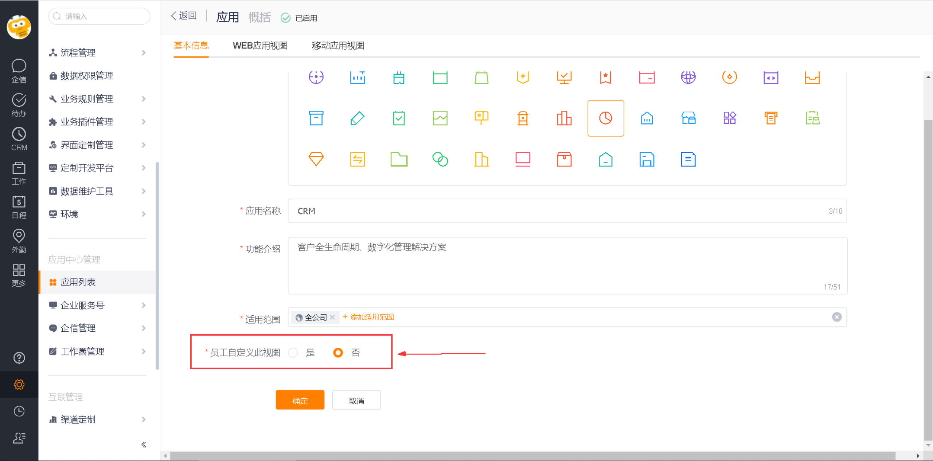Choose the blue document app icon
This screenshot has height=461, width=933.
coord(688,159)
